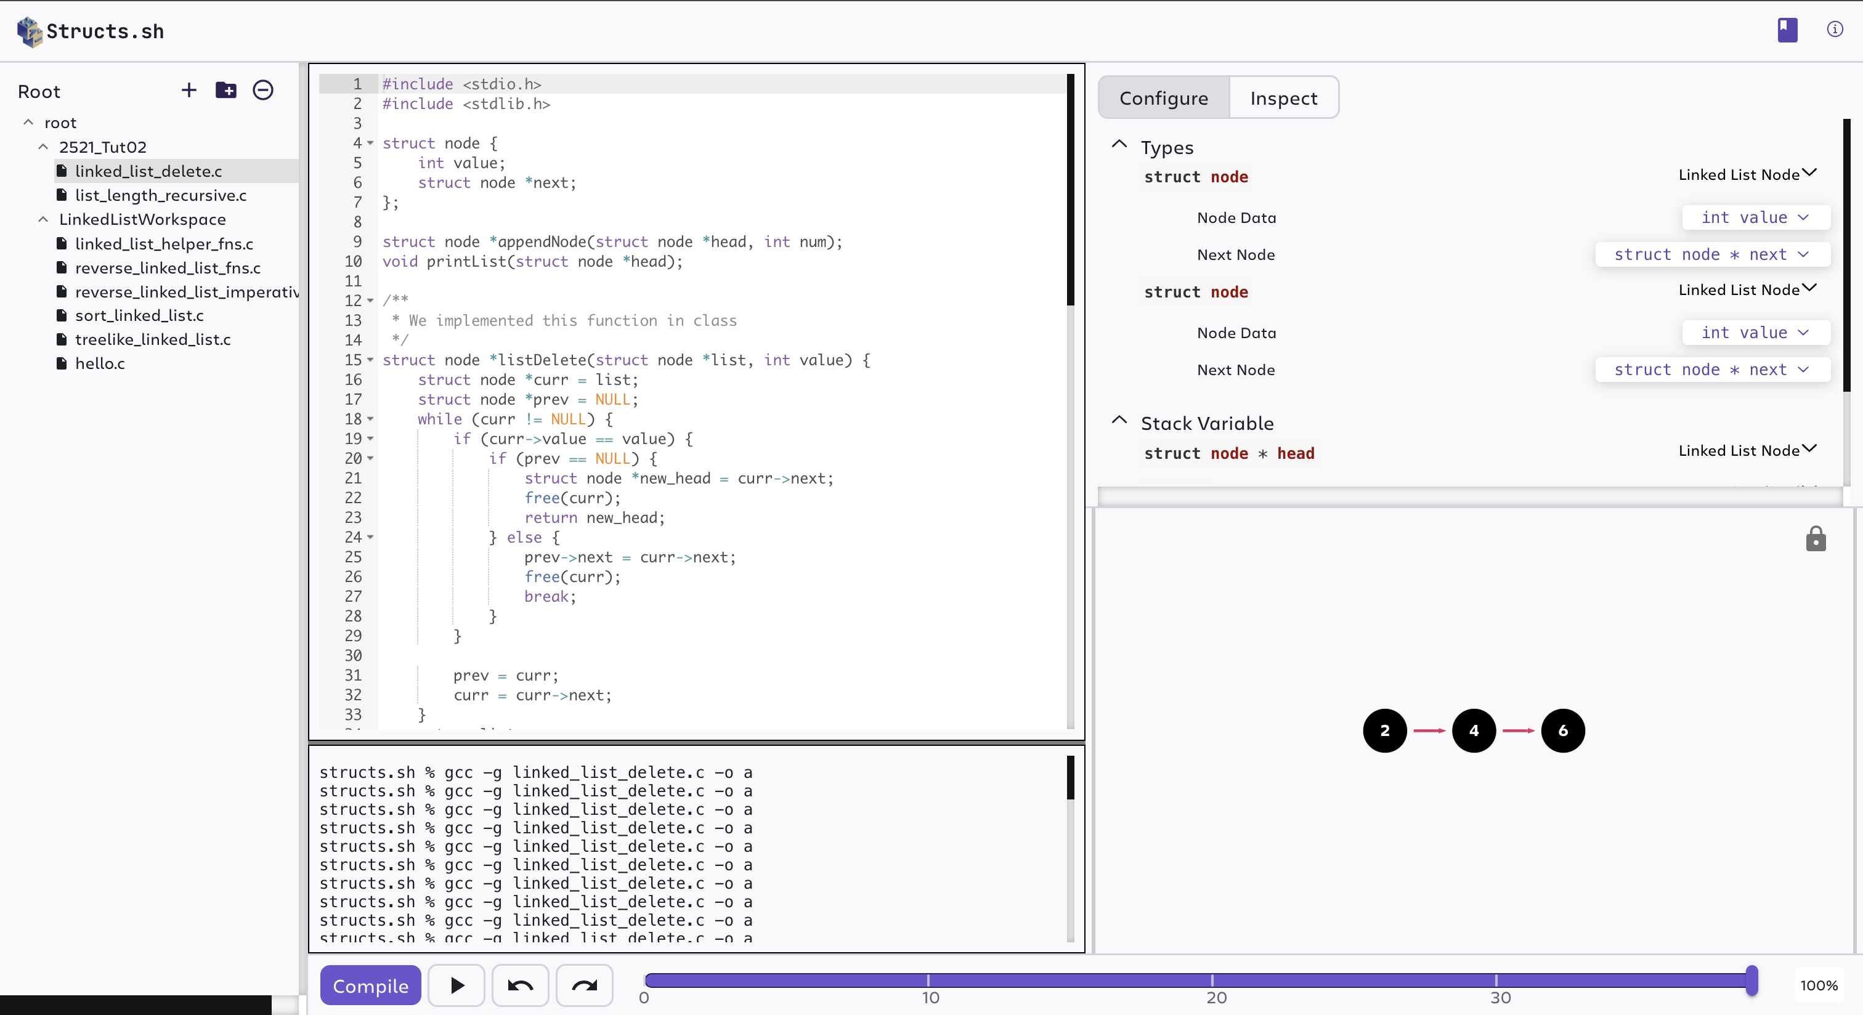Screen dimensions: 1863x1015
Task: Fold the if block at line 20
Action: 370,458
